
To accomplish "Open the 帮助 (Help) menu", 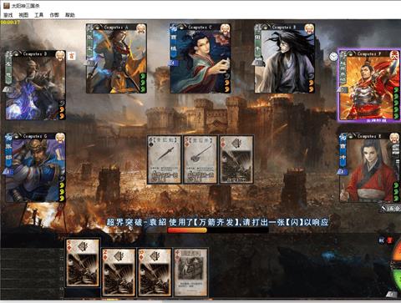I will pyautogui.click(x=70, y=15).
